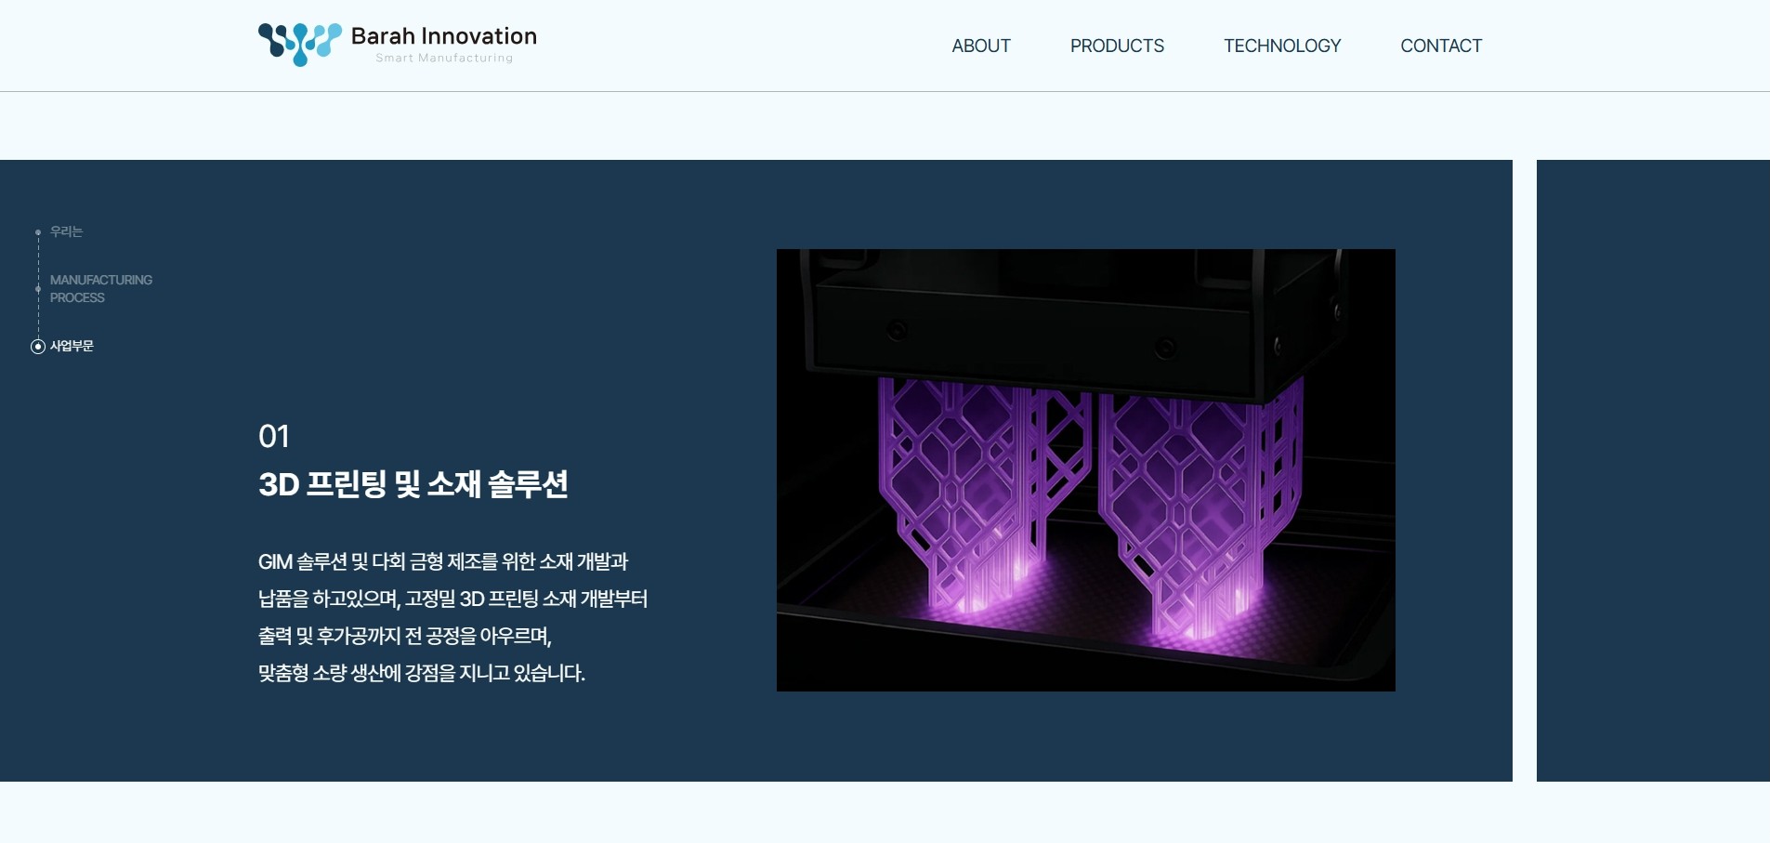Click the GIM 솔루션 description paragraph
This screenshot has height=843, width=1770.
pyautogui.click(x=452, y=617)
